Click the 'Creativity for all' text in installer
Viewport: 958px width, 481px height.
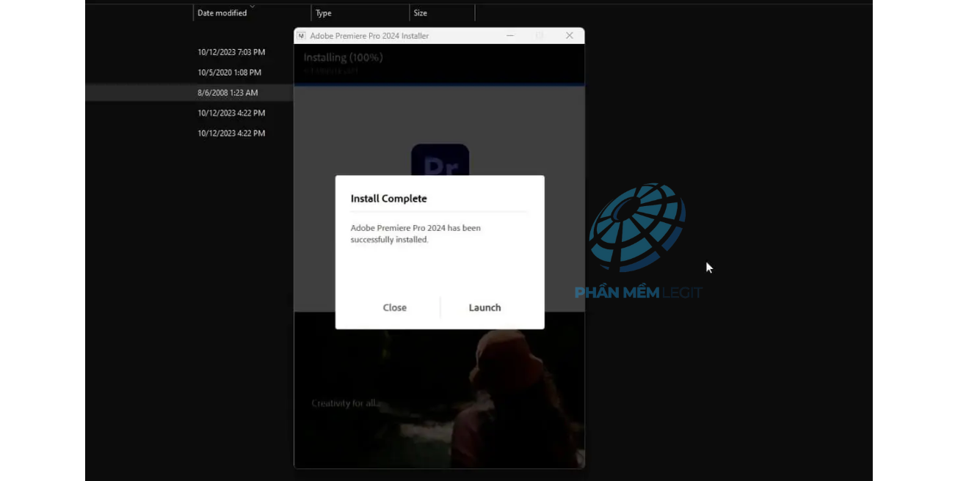pyautogui.click(x=345, y=403)
